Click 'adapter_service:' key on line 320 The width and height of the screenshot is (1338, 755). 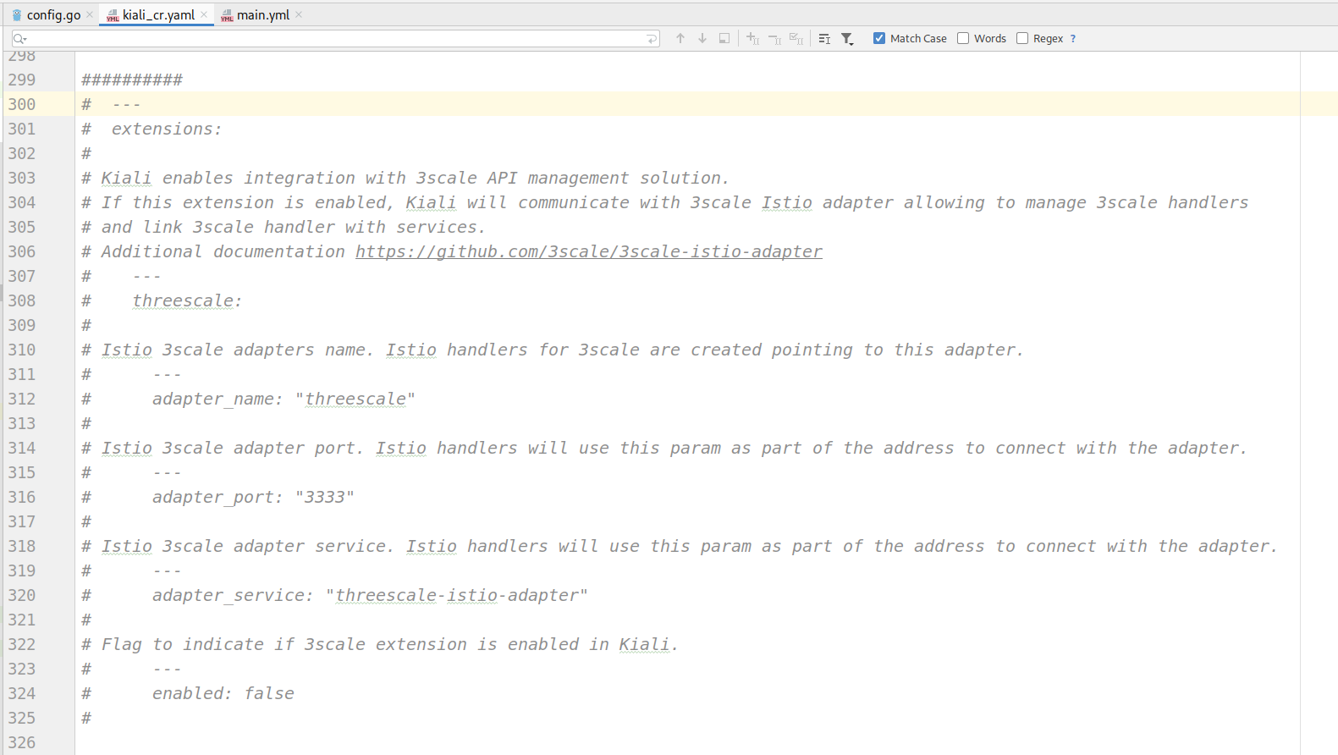coord(233,595)
